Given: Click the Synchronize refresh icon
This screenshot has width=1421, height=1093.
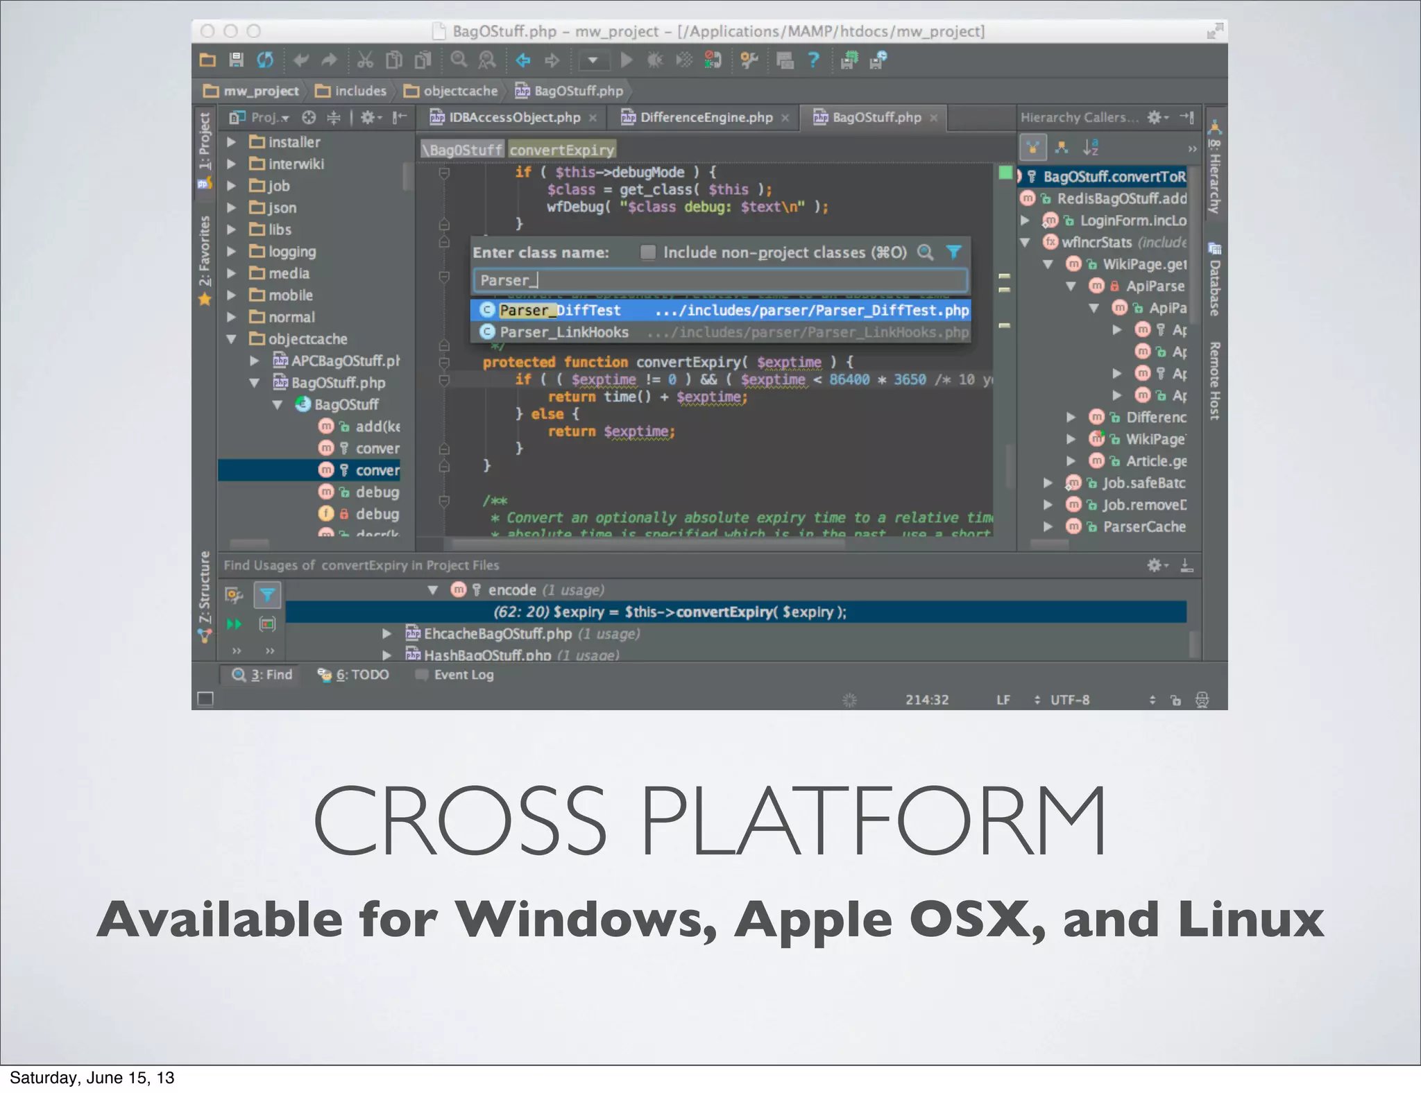Looking at the screenshot, I should pyautogui.click(x=266, y=60).
